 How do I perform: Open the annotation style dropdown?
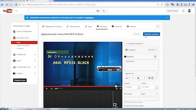tap(141, 73)
